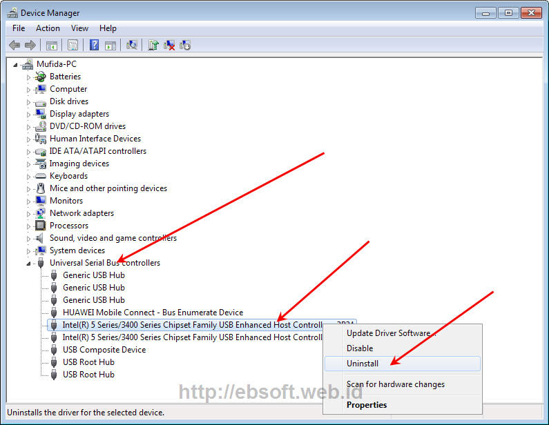Image resolution: width=549 pixels, height=425 pixels.
Task: Open the Action menu
Action: 48,28
